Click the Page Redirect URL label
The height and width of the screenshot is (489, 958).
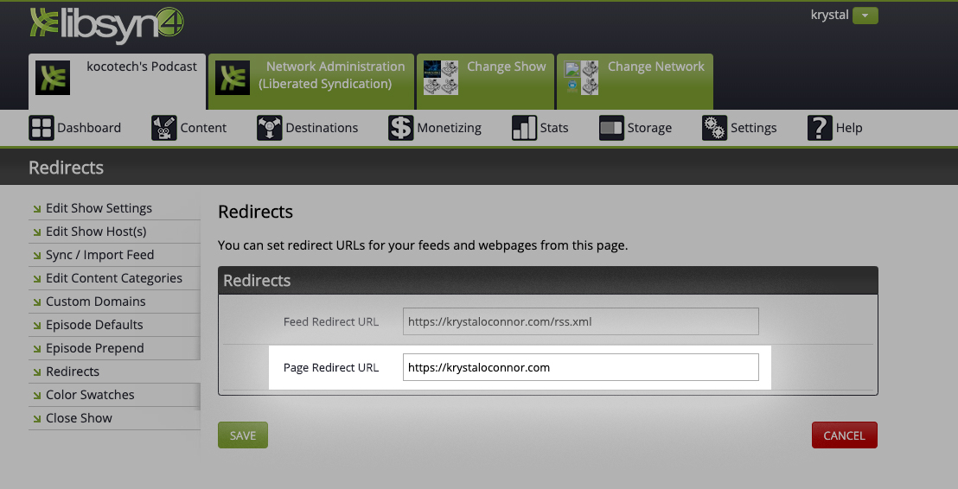tap(330, 367)
